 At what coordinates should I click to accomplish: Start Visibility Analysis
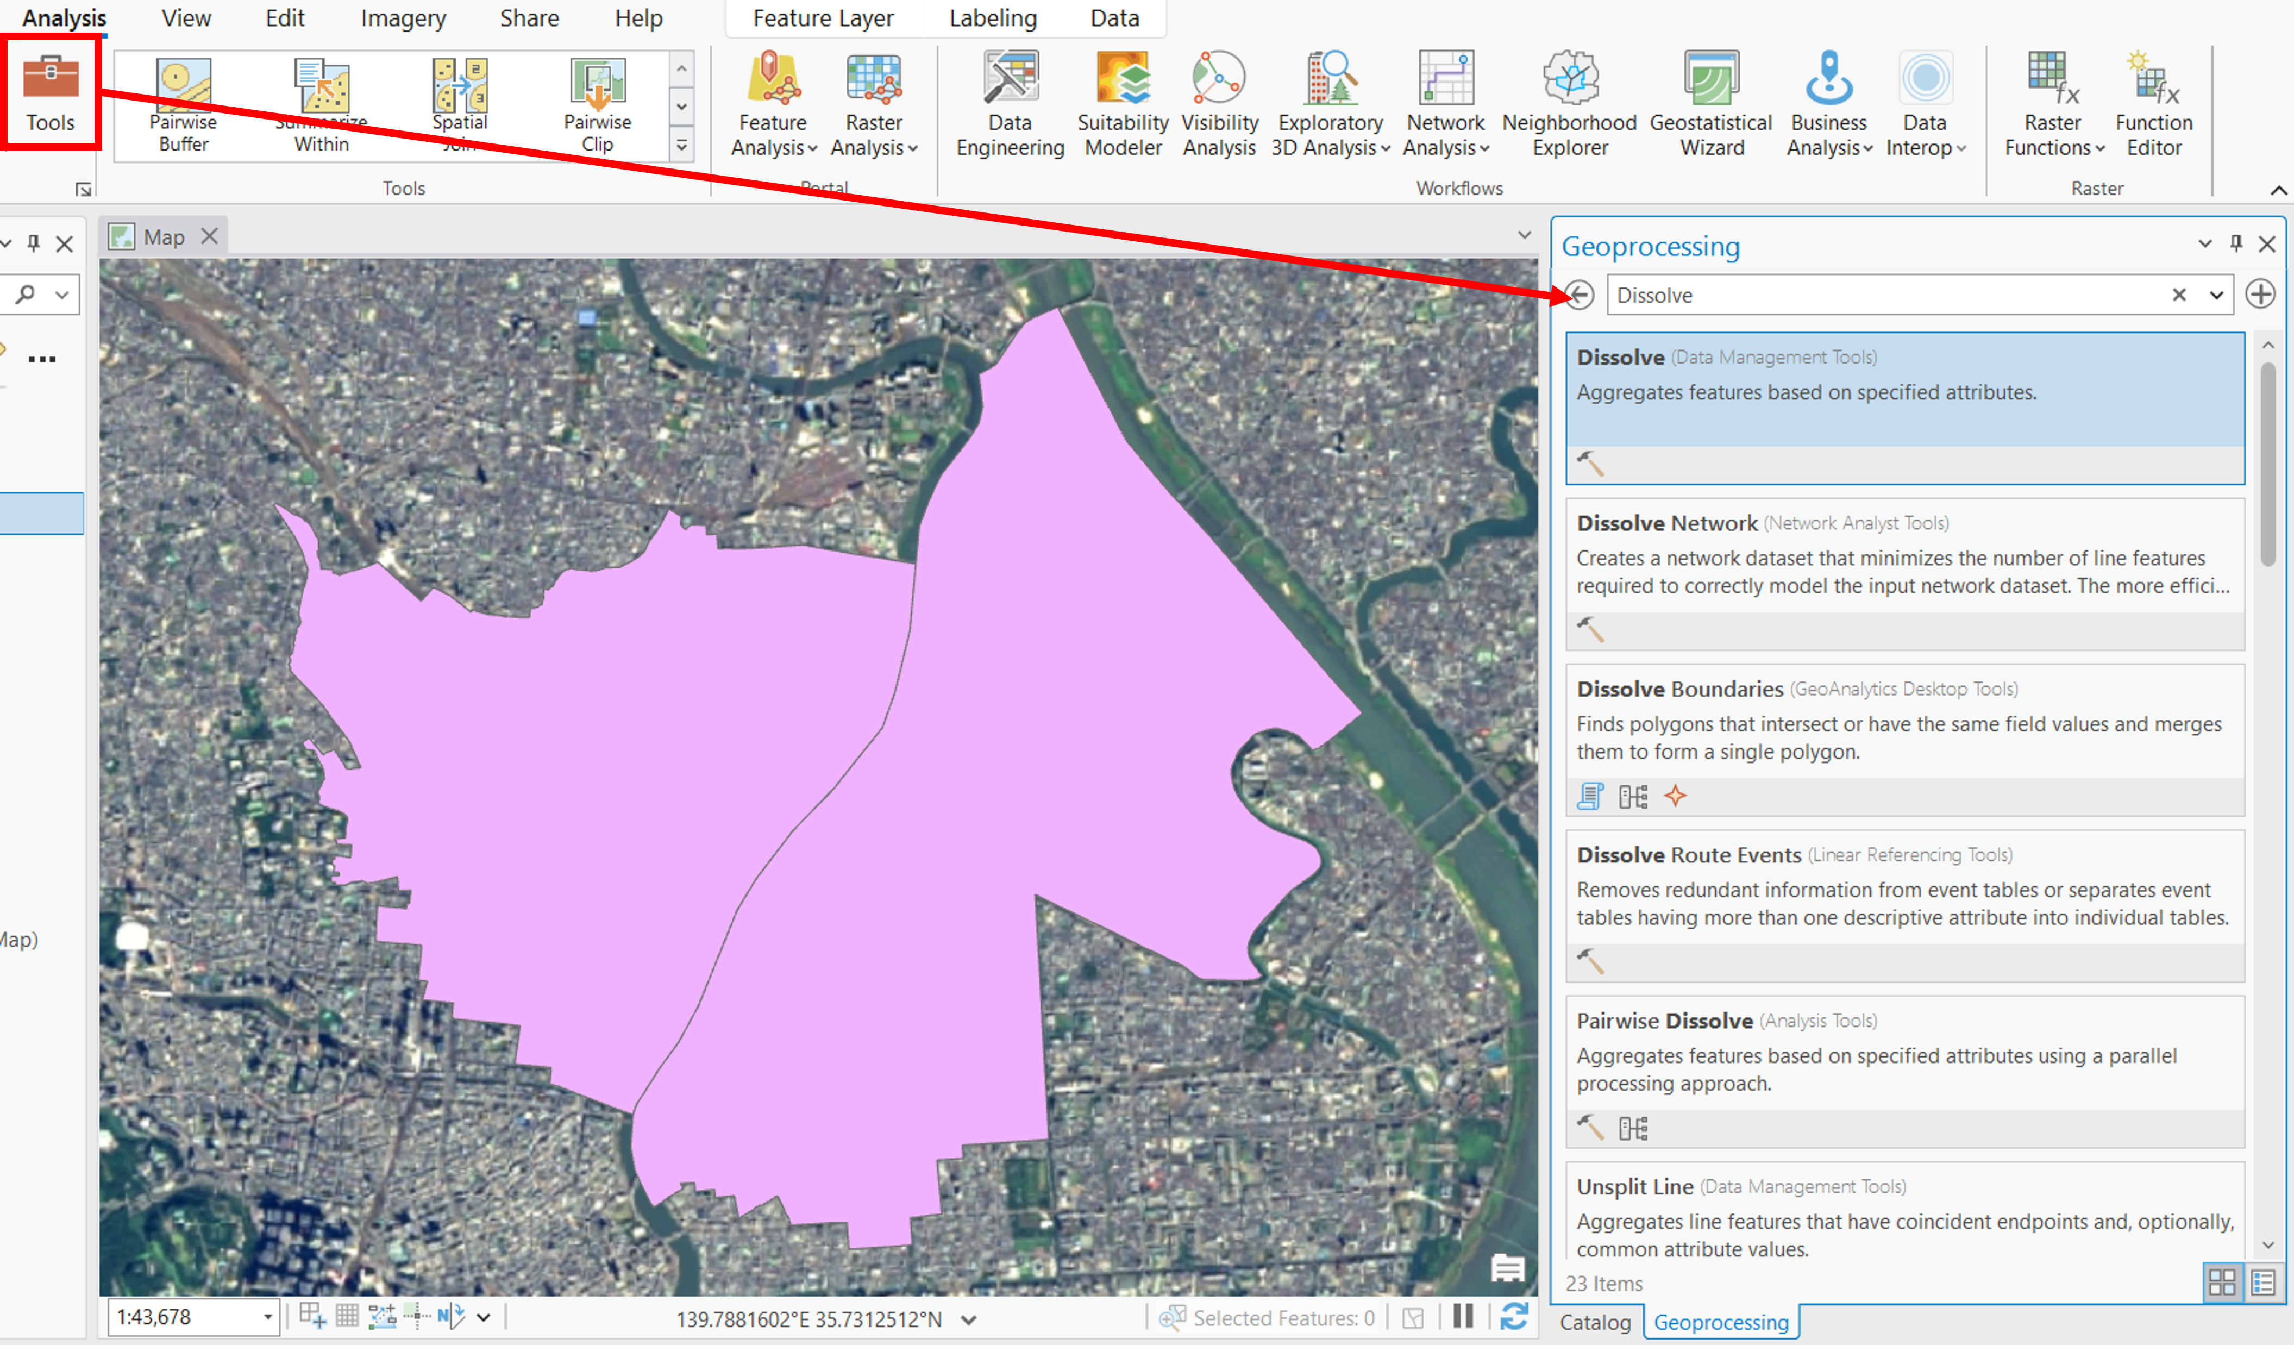click(x=1219, y=105)
